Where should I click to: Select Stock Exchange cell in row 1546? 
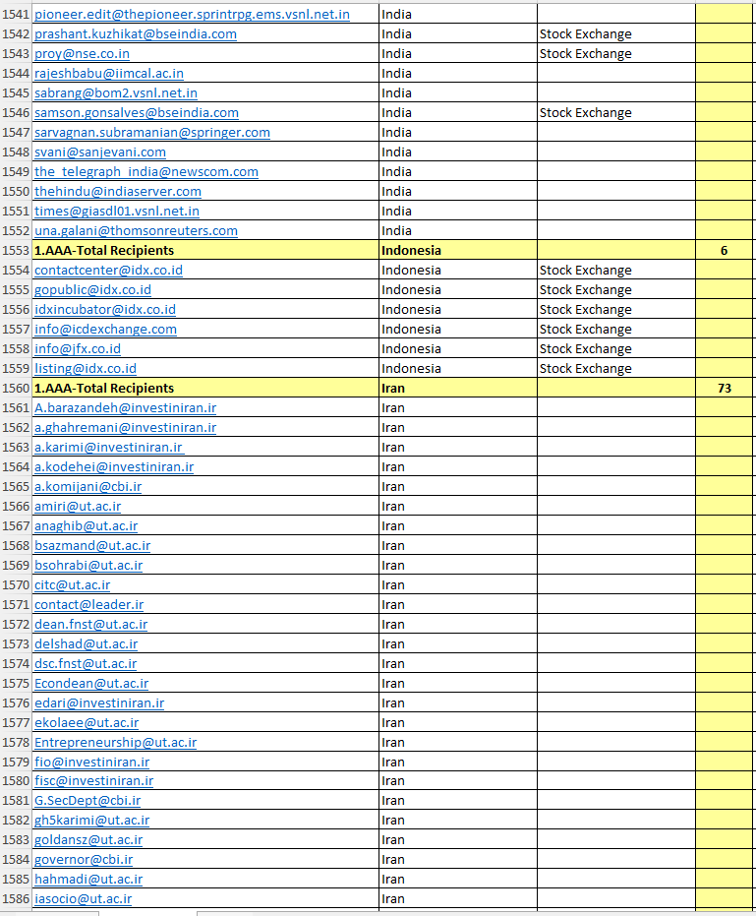click(x=615, y=113)
